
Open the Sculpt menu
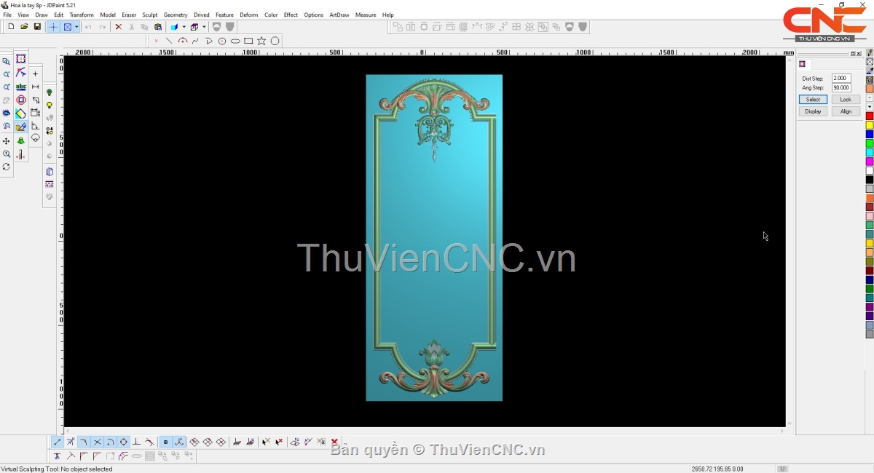149,15
